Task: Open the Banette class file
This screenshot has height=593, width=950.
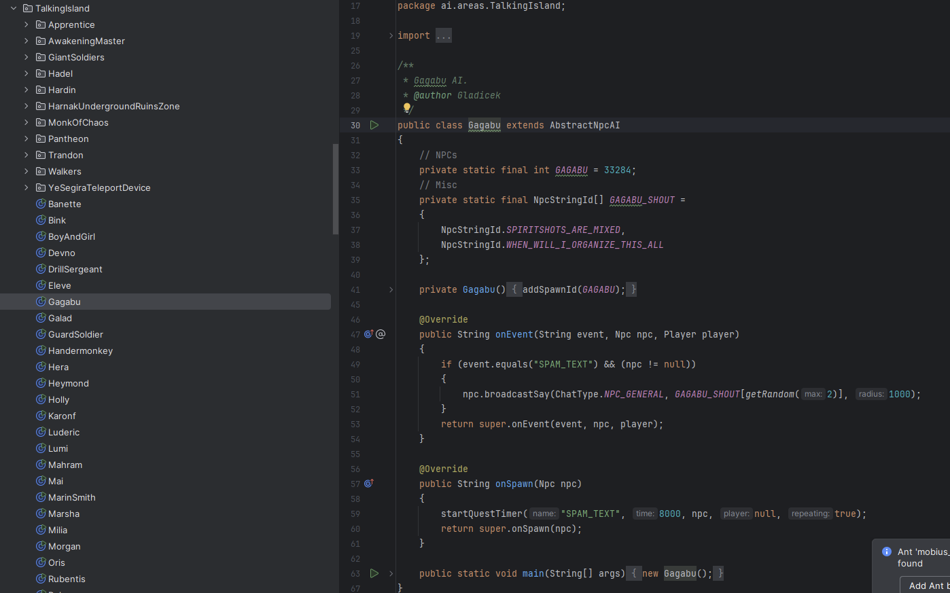Action: (65, 204)
